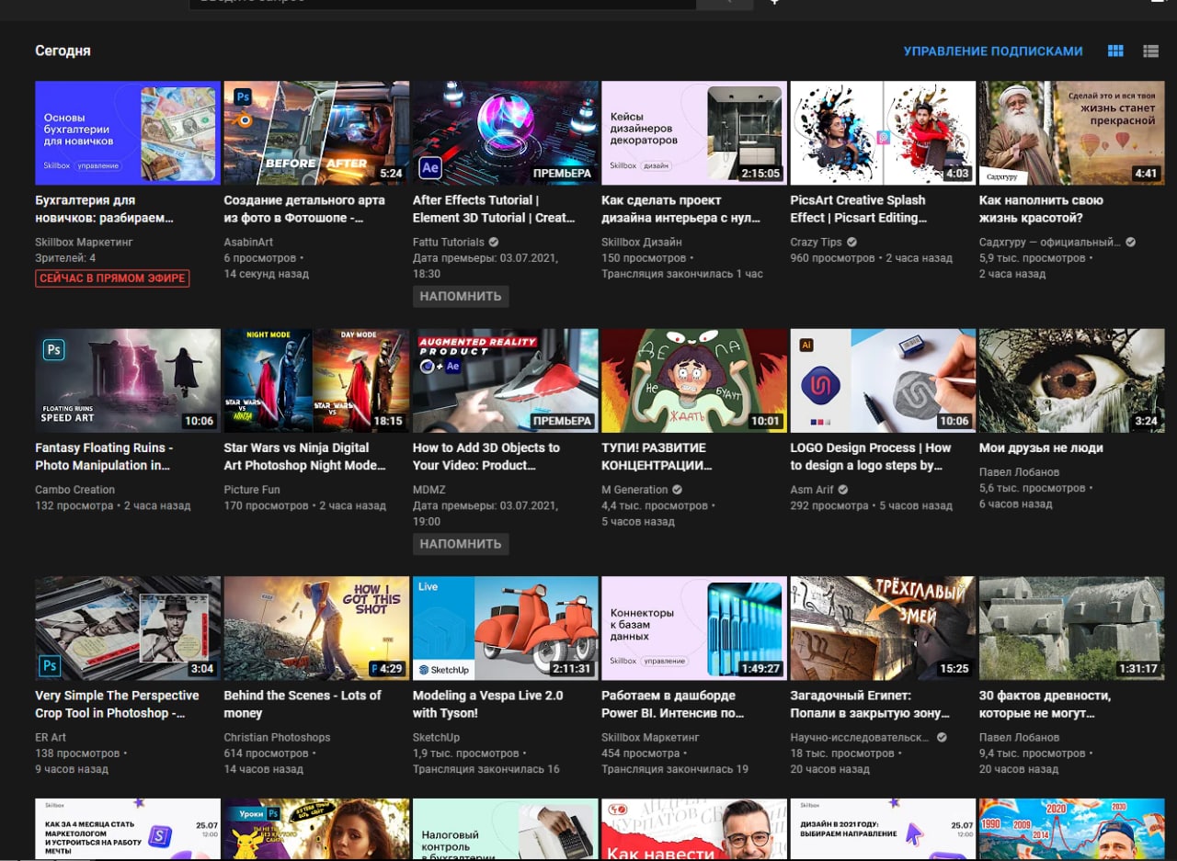Open the Sadhguru thumbnail with 4:41 duration
1177x861 pixels.
point(1072,133)
